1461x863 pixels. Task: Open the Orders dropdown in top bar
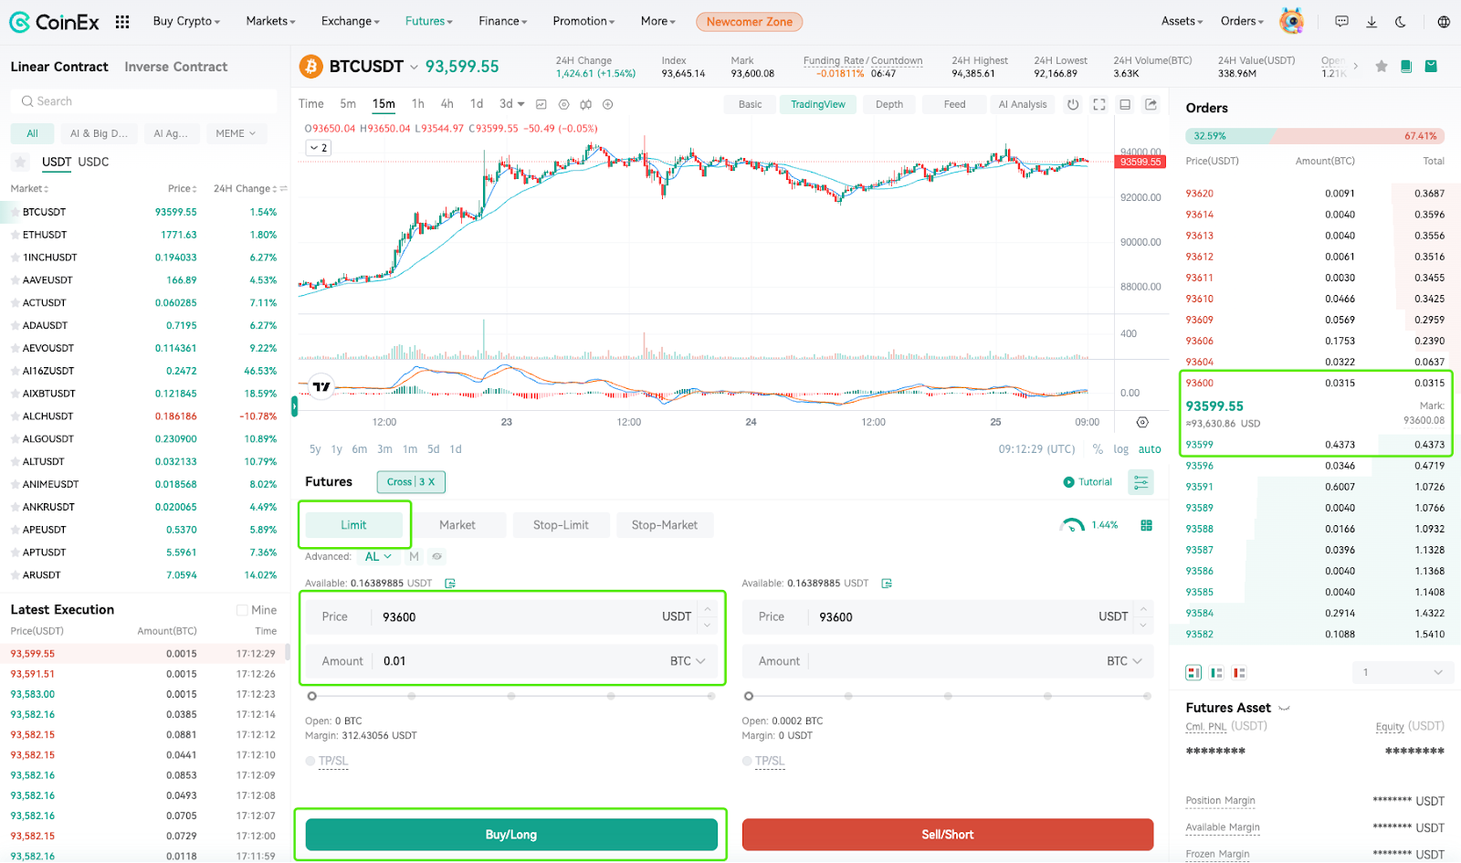1242,21
